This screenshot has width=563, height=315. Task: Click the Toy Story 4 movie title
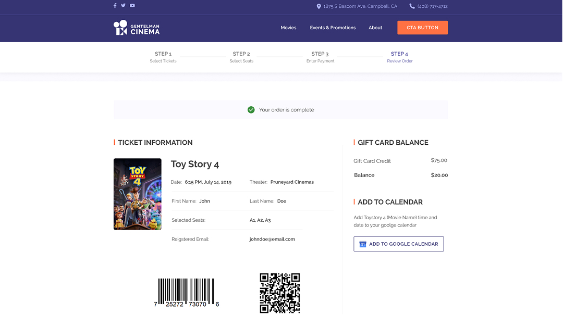click(194, 165)
